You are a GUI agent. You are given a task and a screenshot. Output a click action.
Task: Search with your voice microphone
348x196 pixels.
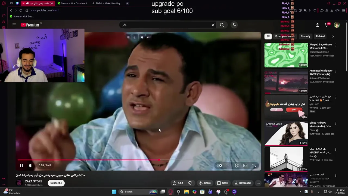tap(234, 25)
